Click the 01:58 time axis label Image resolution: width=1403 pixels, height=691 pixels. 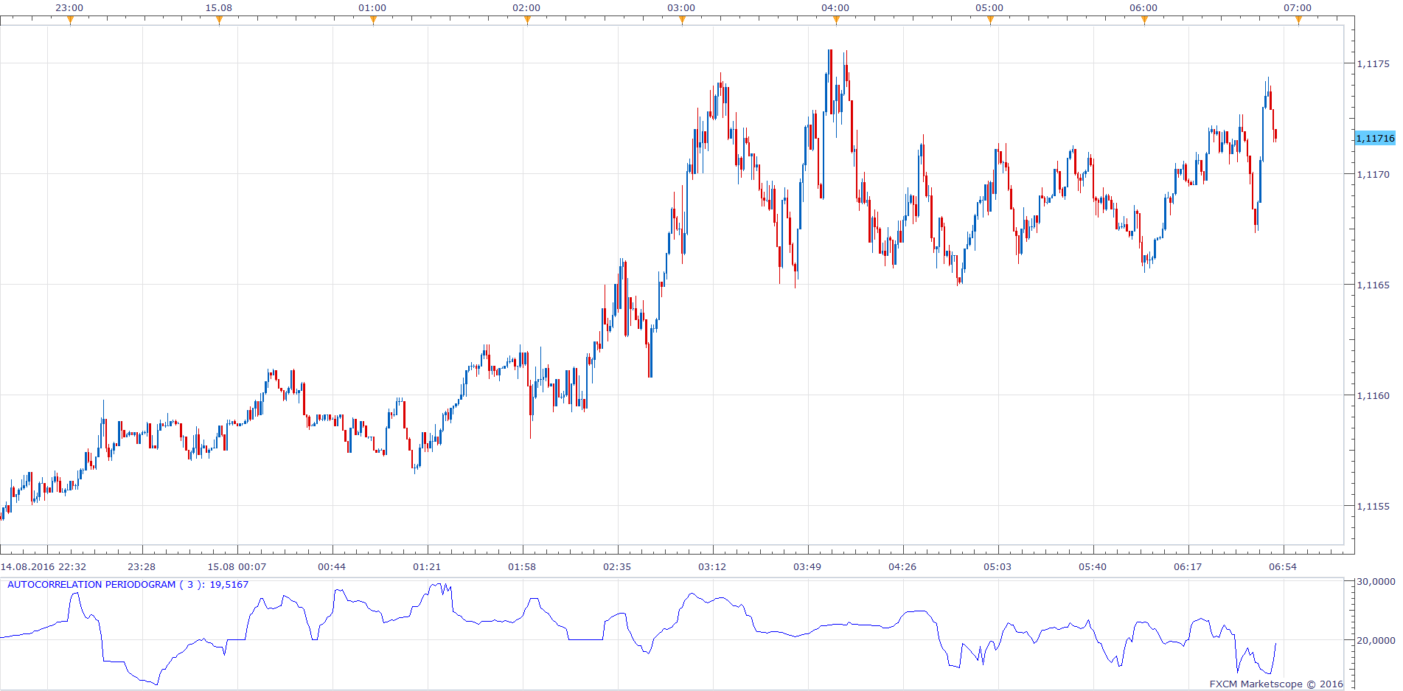[522, 566]
